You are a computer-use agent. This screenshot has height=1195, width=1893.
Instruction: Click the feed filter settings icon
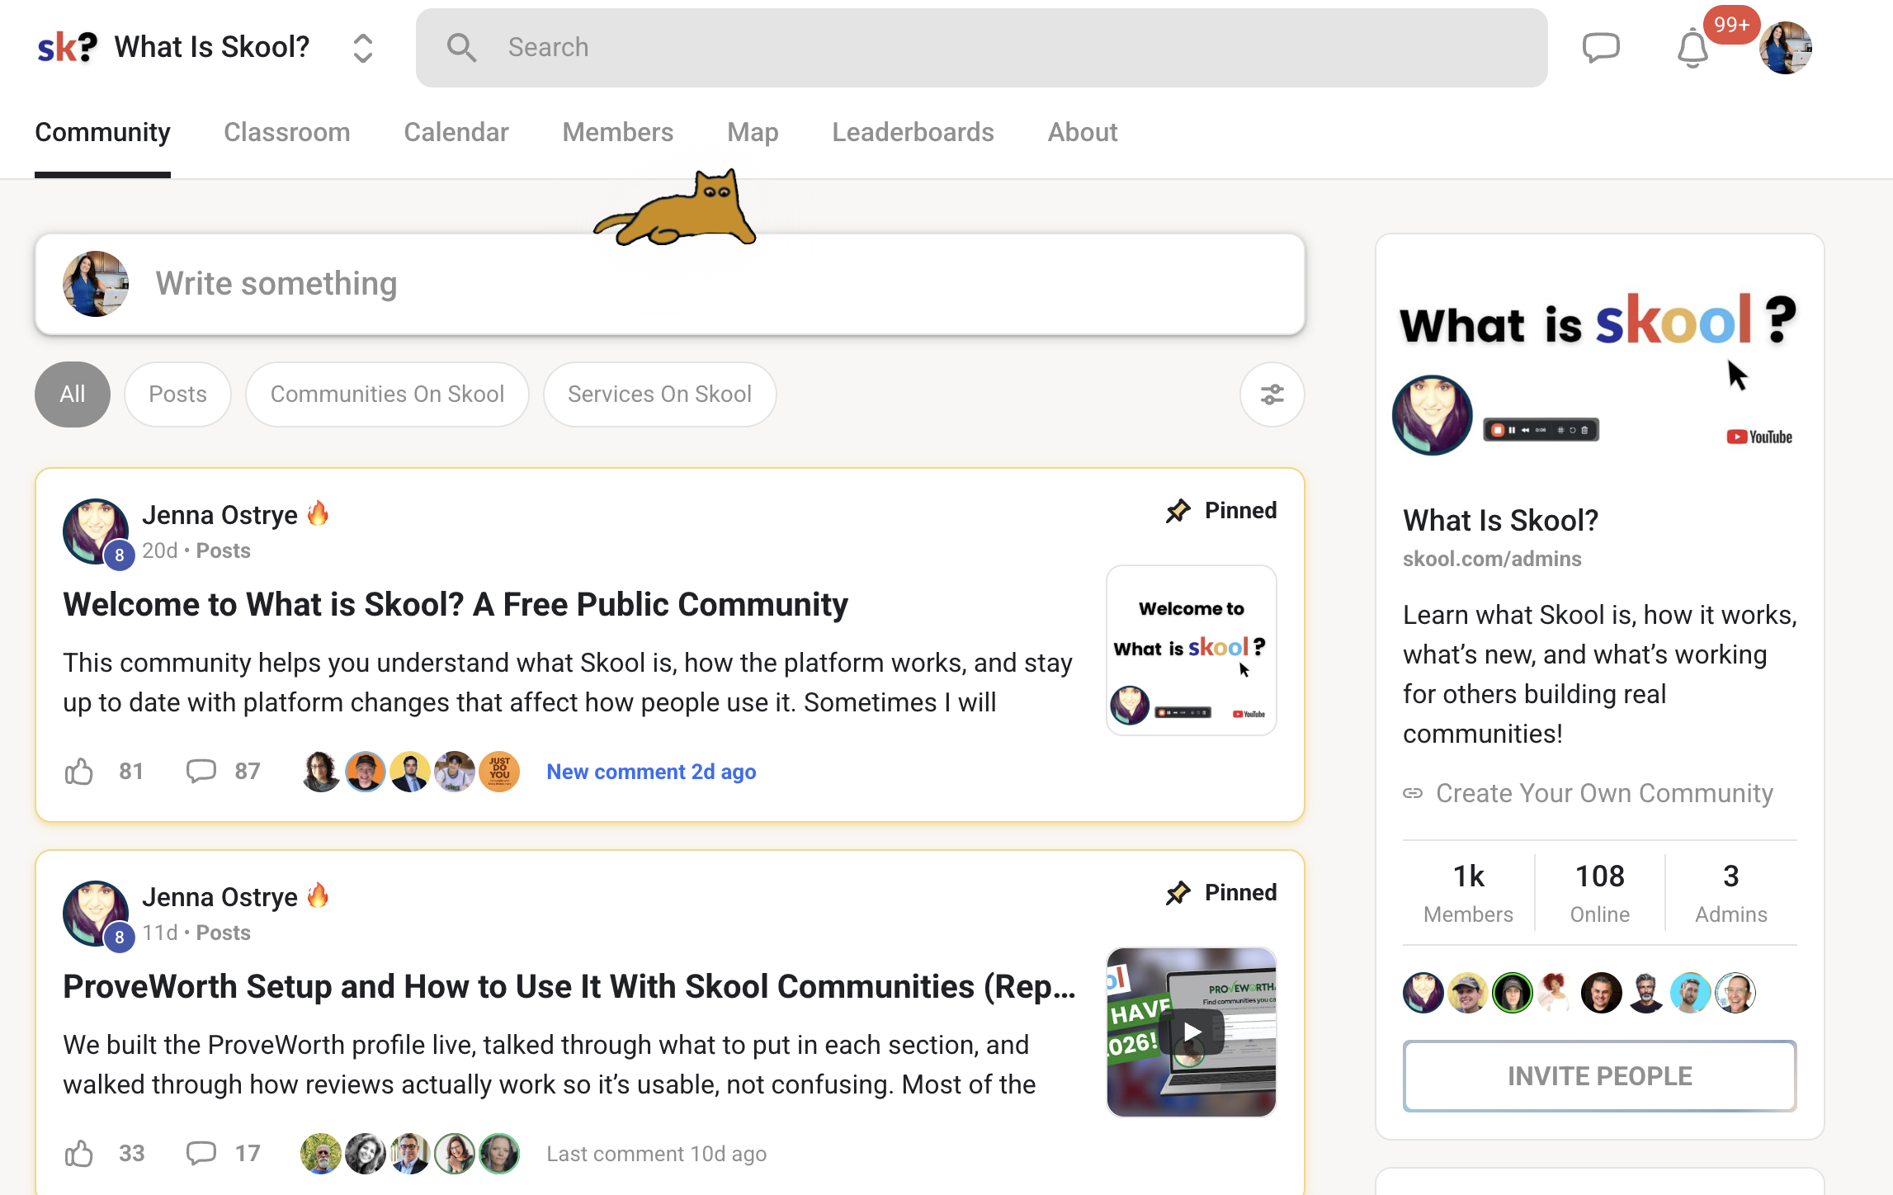1272,394
